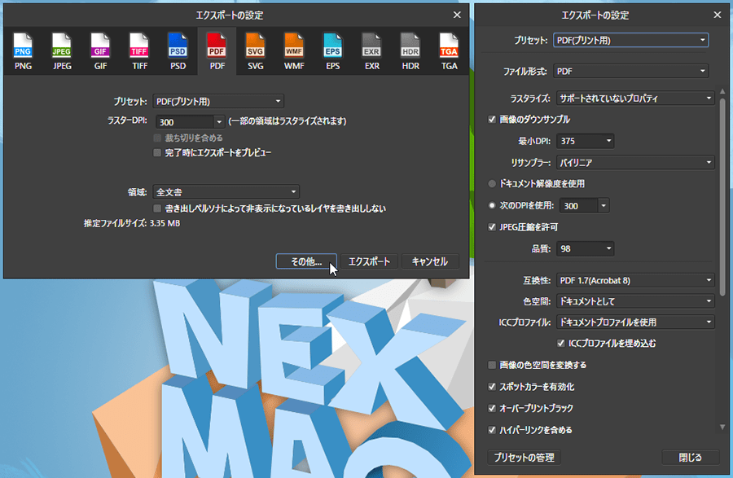
Task: Click the その他... button
Action: 306,261
